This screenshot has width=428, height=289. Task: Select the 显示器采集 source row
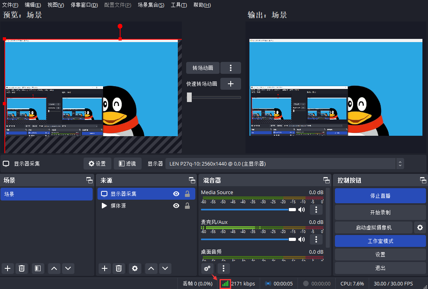pos(146,194)
